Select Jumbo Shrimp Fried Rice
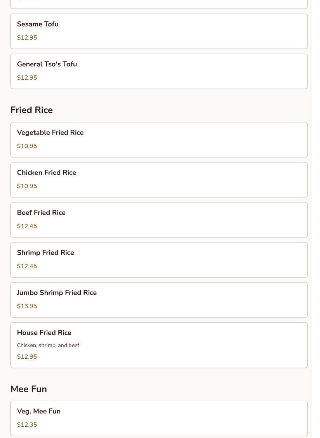 point(159,300)
